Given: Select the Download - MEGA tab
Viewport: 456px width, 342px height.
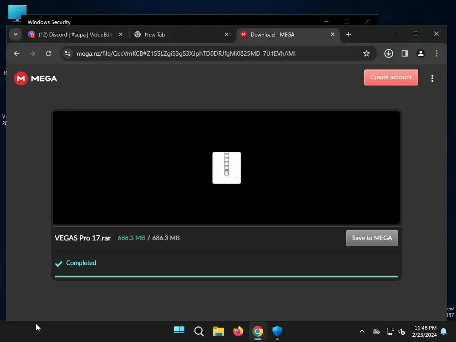Looking at the screenshot, I should point(288,35).
